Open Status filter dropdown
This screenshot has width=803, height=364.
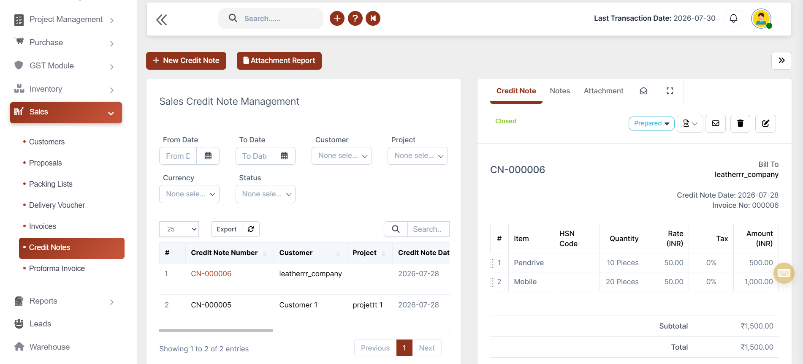tap(265, 194)
